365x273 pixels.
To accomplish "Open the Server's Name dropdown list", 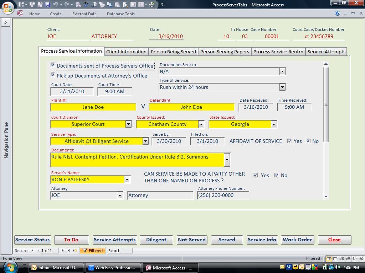I will pos(127,180).
